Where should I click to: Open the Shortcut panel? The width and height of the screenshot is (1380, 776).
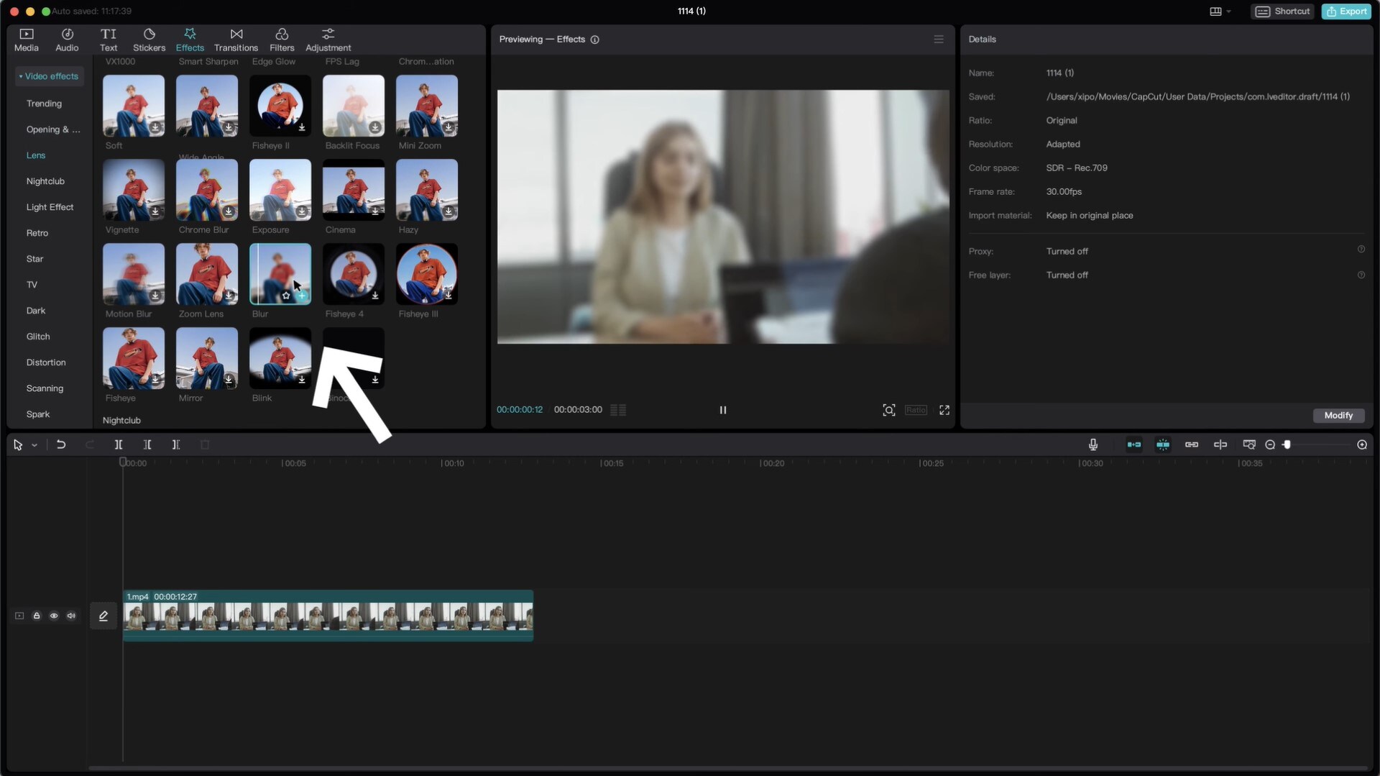[1283, 12]
